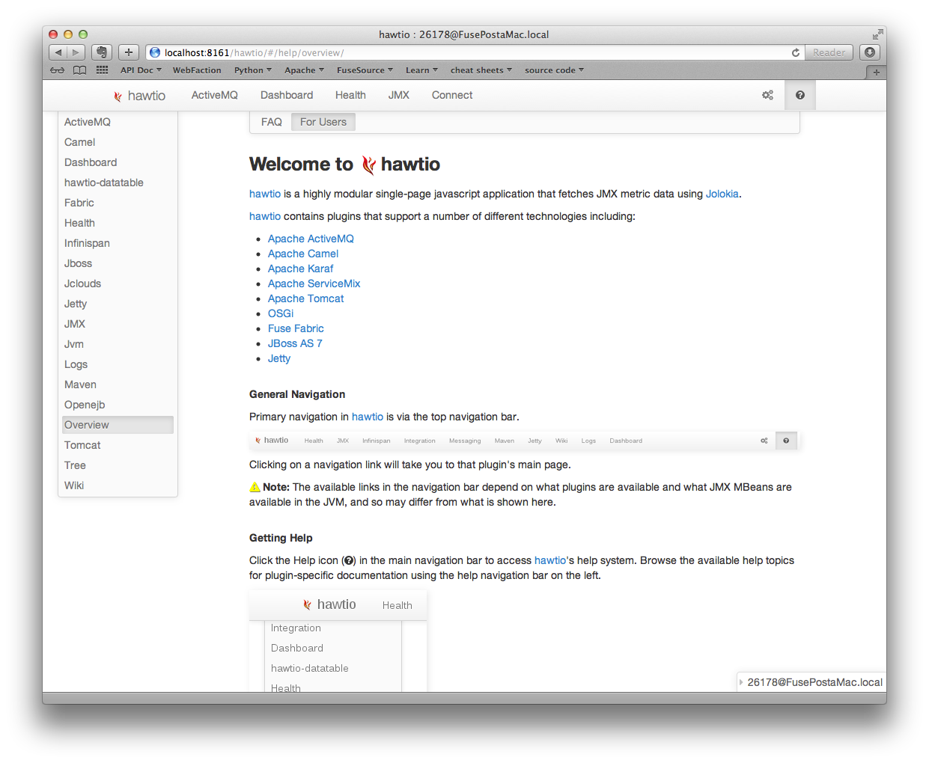The height and width of the screenshot is (763, 929).
Task: Open the Apache Tomcat link
Action: click(x=305, y=298)
